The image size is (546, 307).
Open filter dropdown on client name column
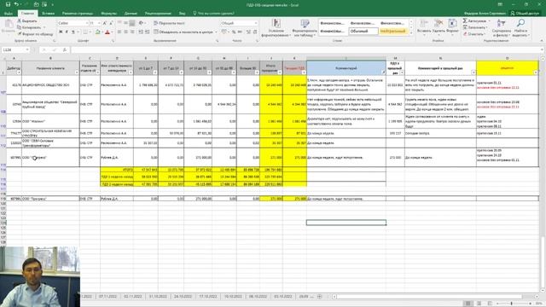[77, 72]
